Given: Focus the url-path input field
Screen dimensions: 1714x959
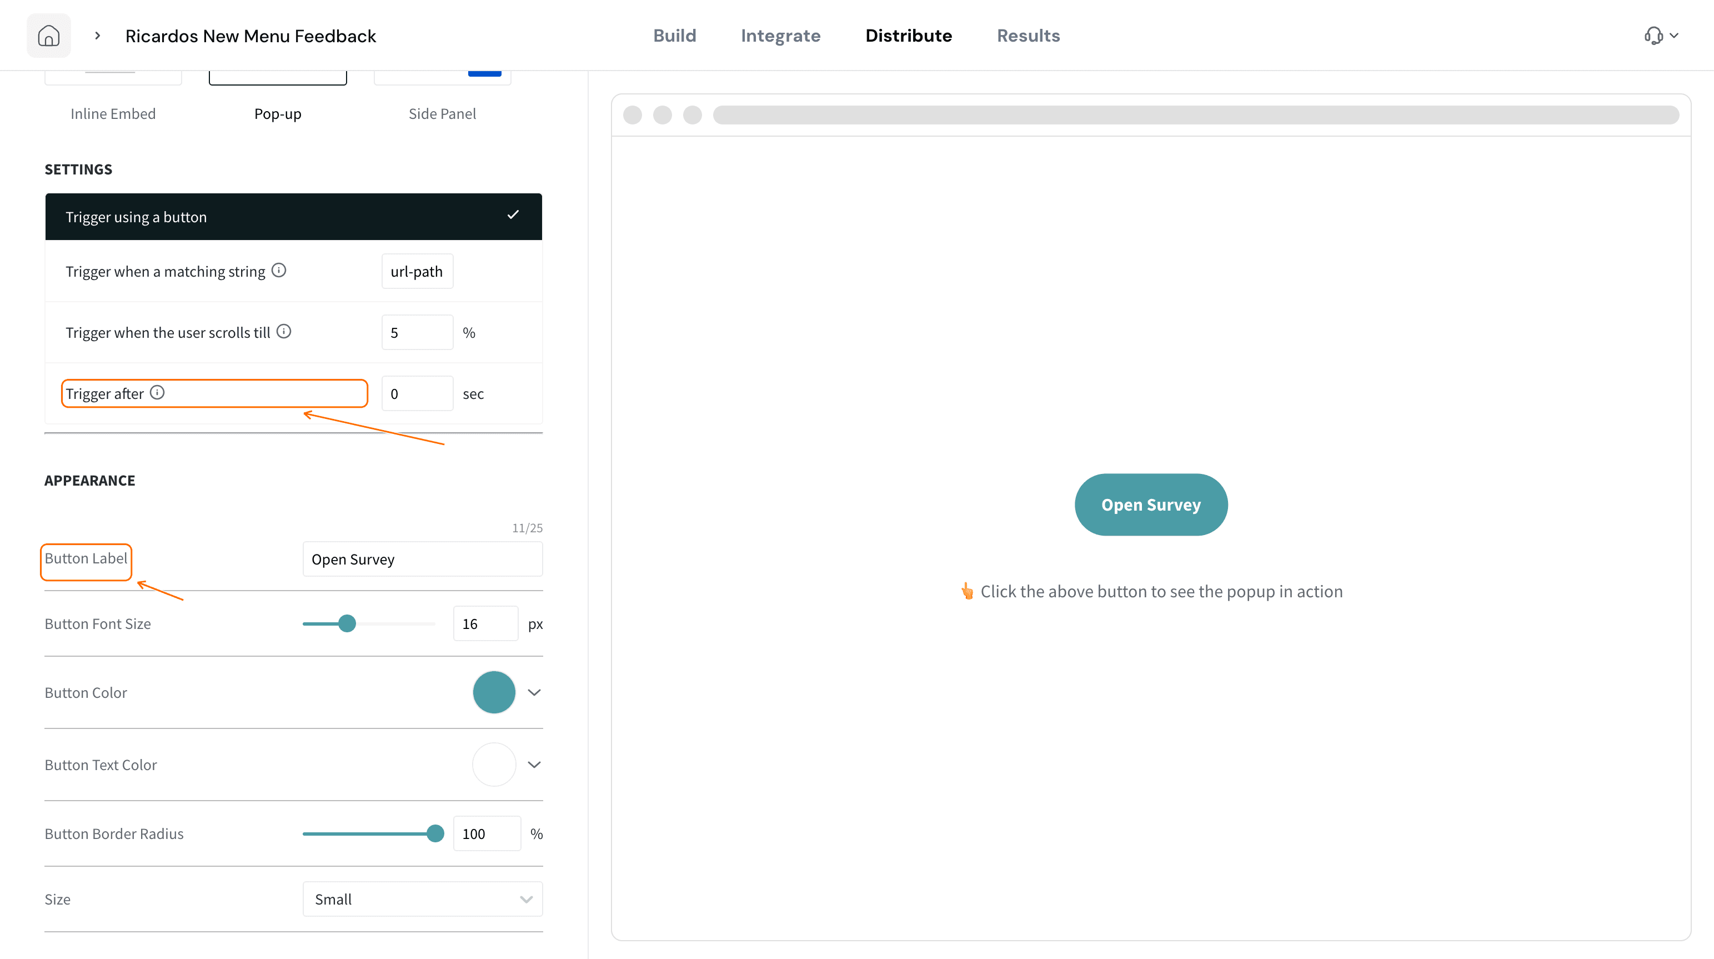Looking at the screenshot, I should pyautogui.click(x=417, y=271).
